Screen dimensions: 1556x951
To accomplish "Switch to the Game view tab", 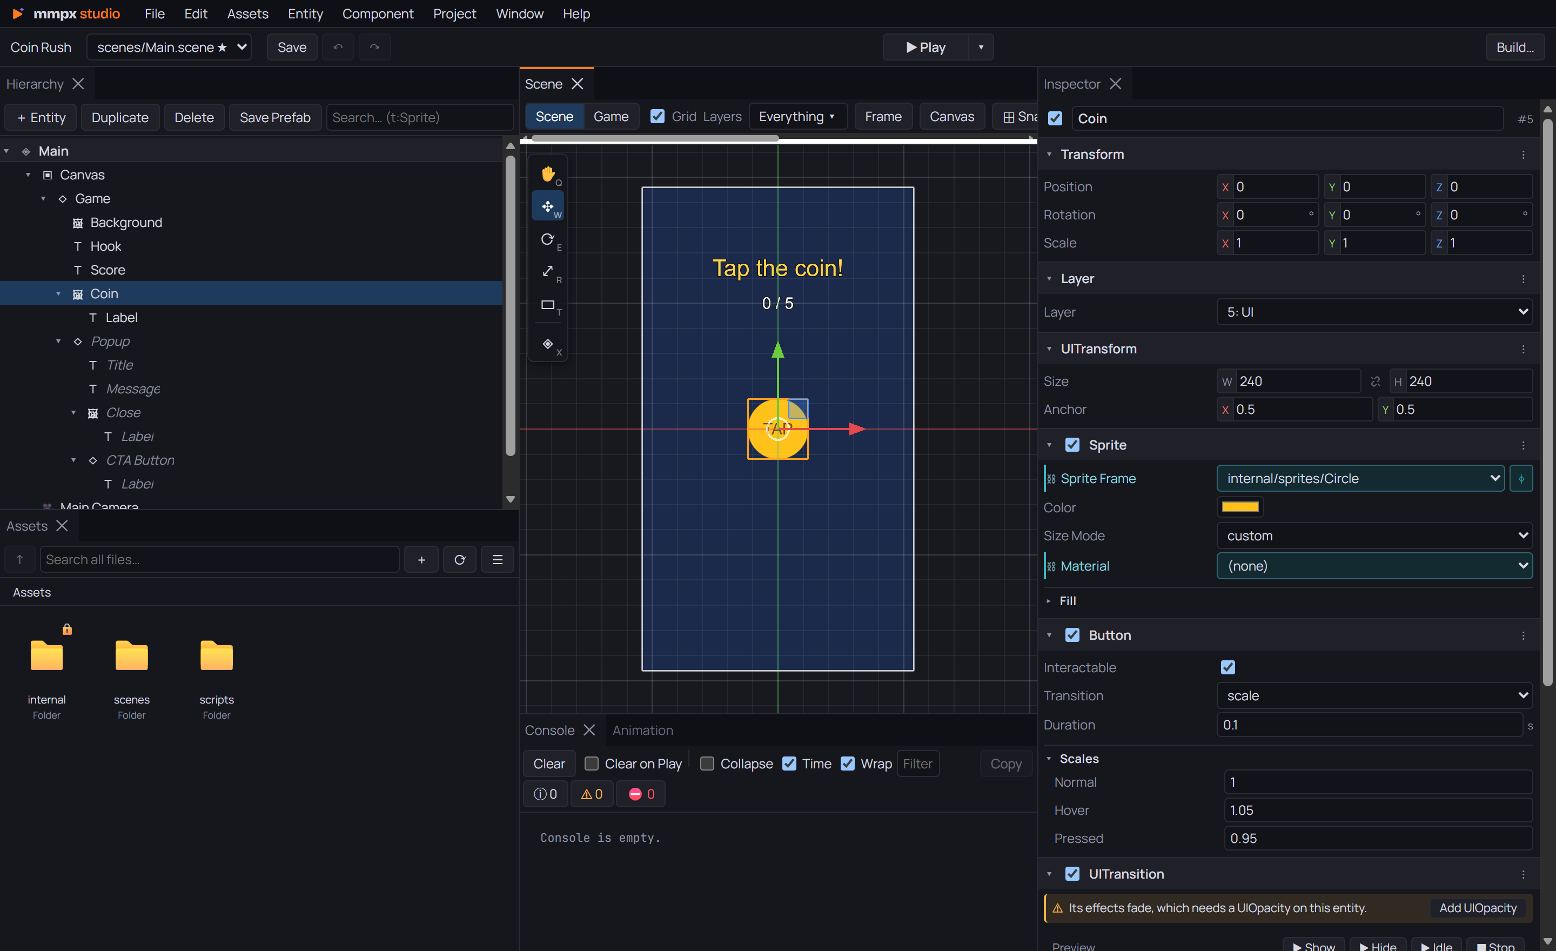I will (611, 116).
